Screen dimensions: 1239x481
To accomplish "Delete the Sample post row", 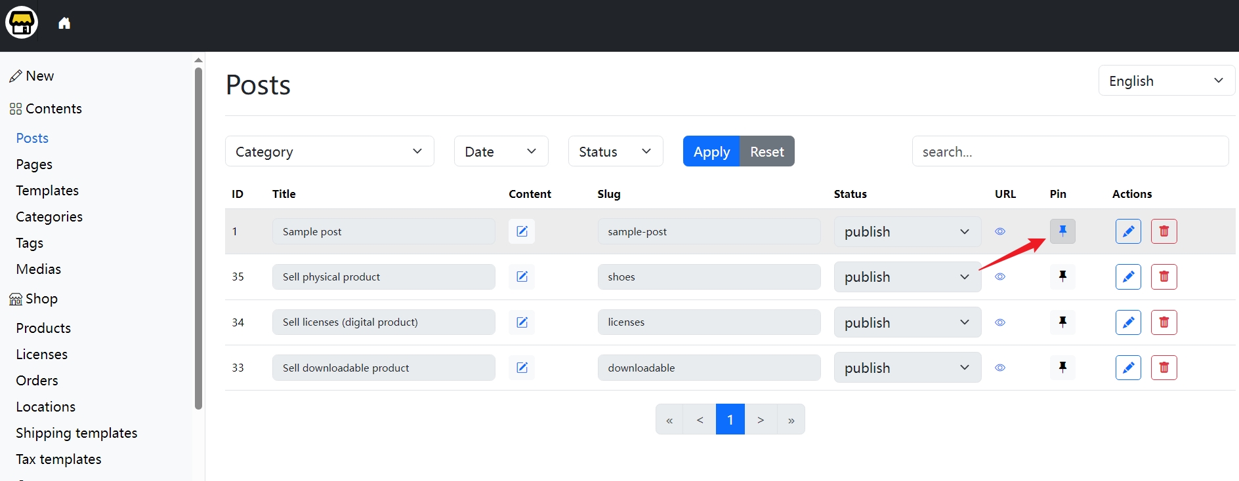I will tap(1164, 231).
